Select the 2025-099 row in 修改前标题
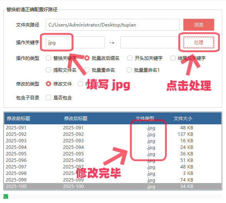 [16, 180]
